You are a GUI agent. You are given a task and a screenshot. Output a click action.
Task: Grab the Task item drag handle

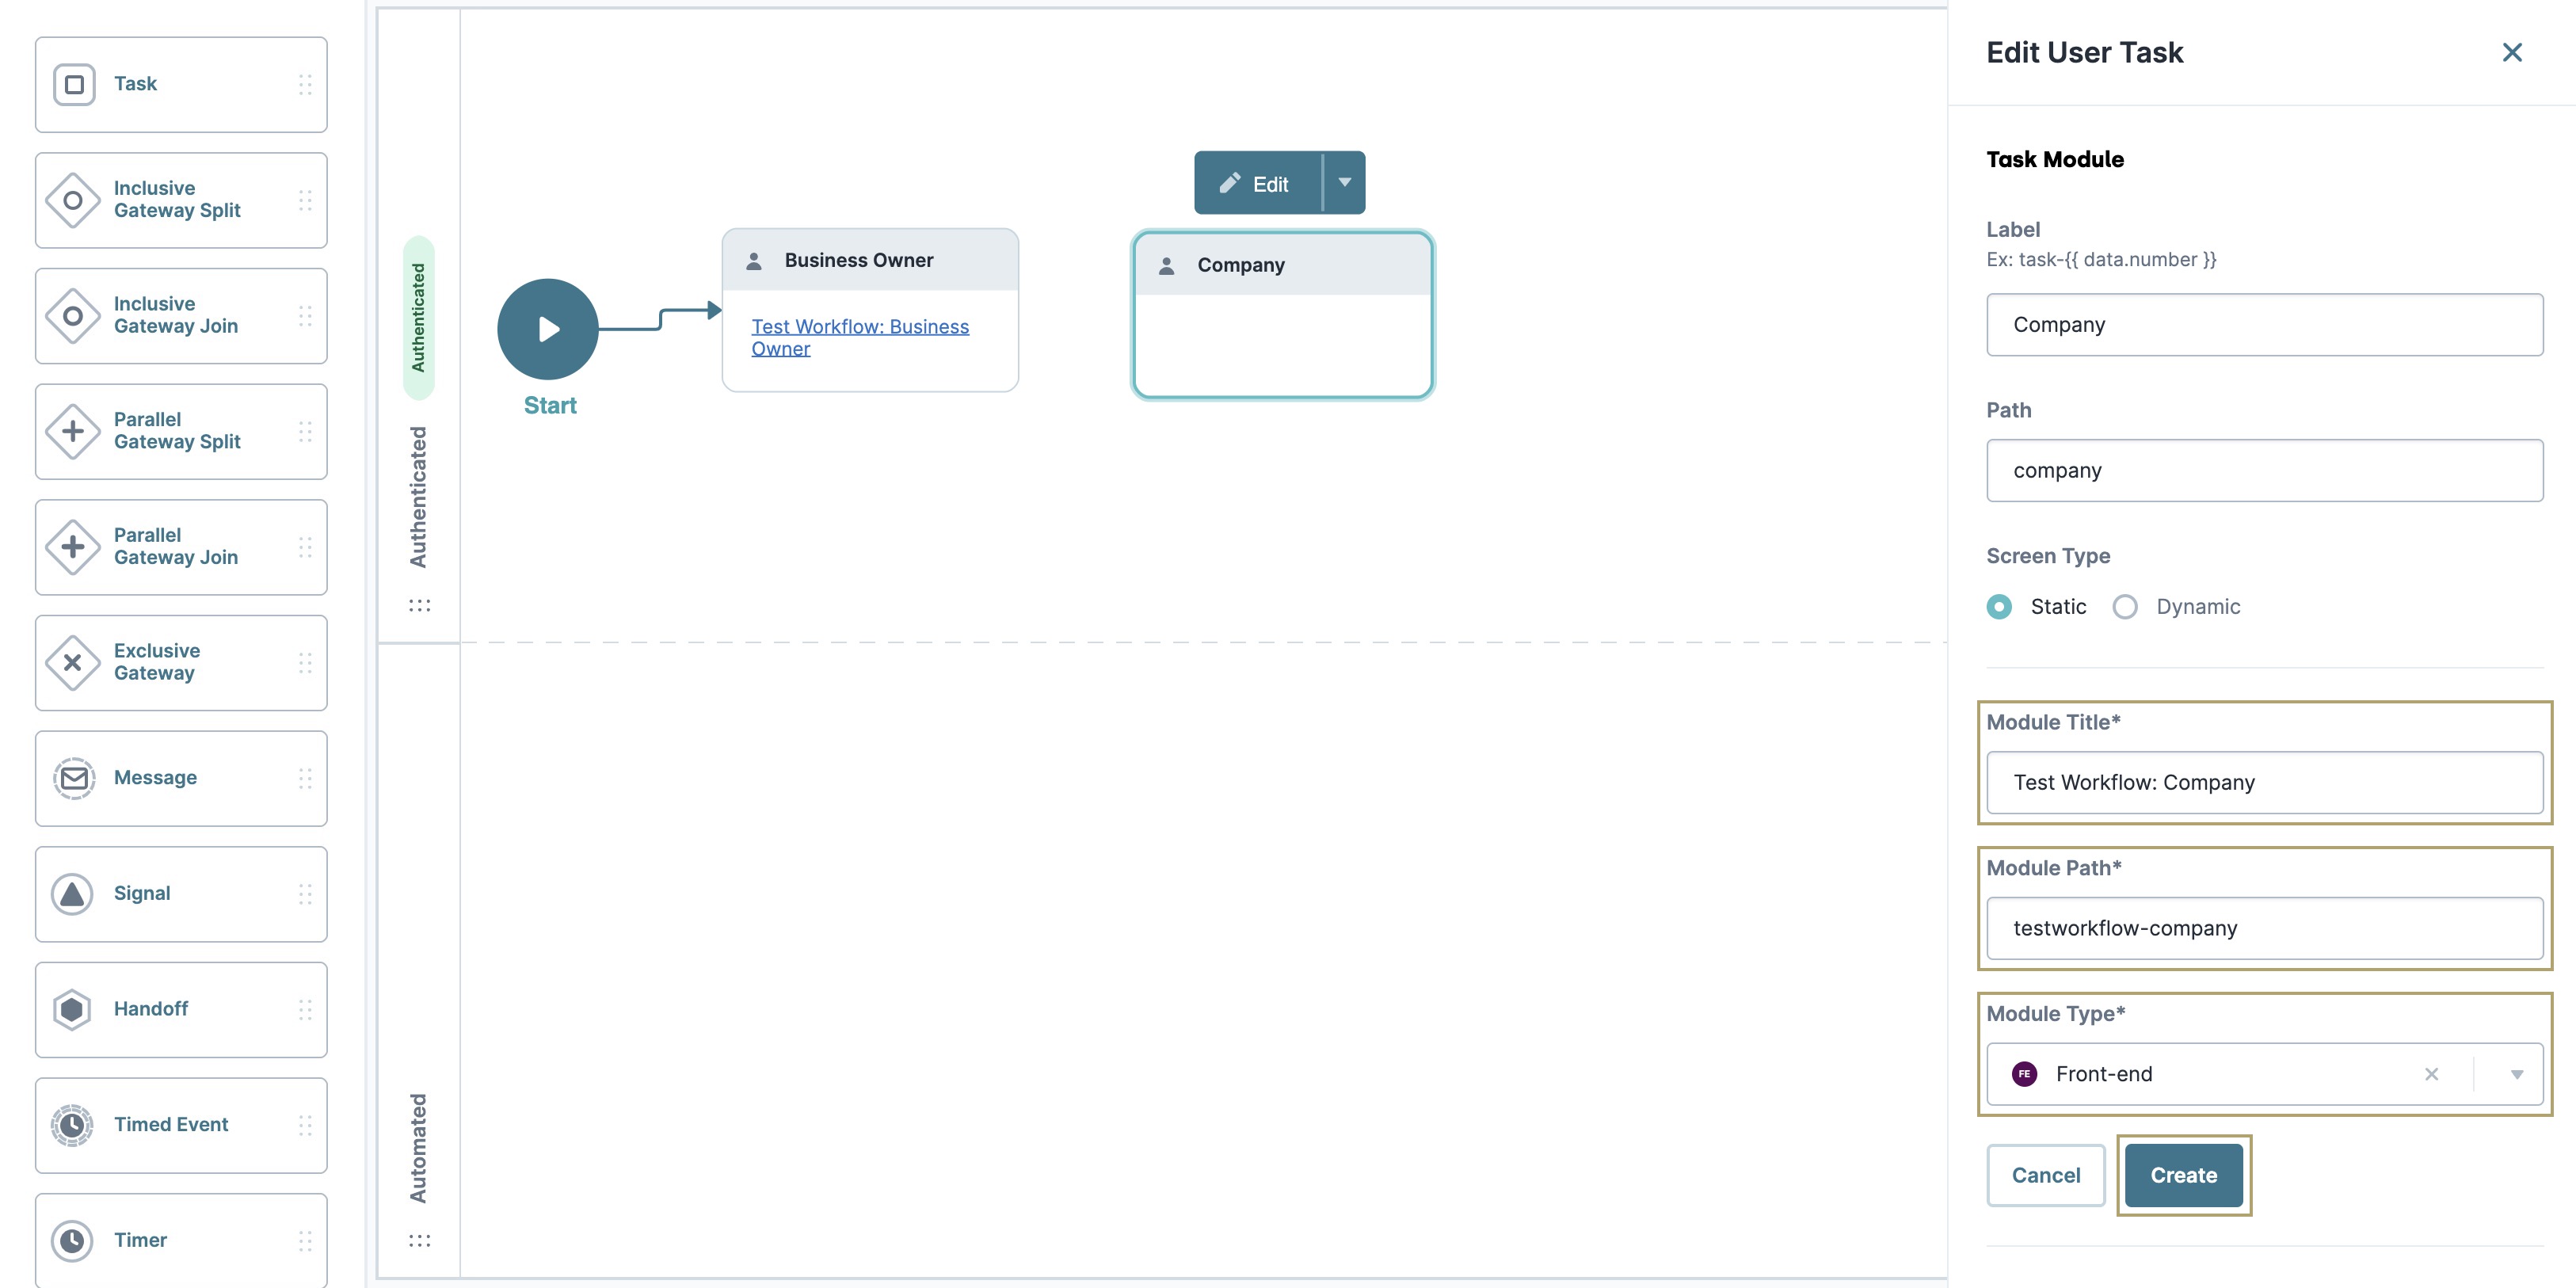click(305, 84)
